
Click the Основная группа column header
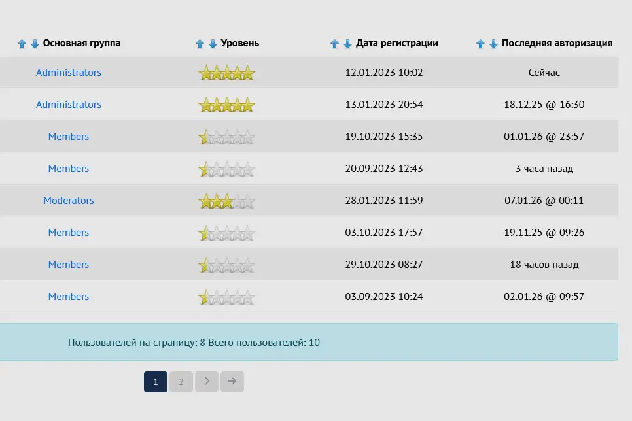pos(81,43)
